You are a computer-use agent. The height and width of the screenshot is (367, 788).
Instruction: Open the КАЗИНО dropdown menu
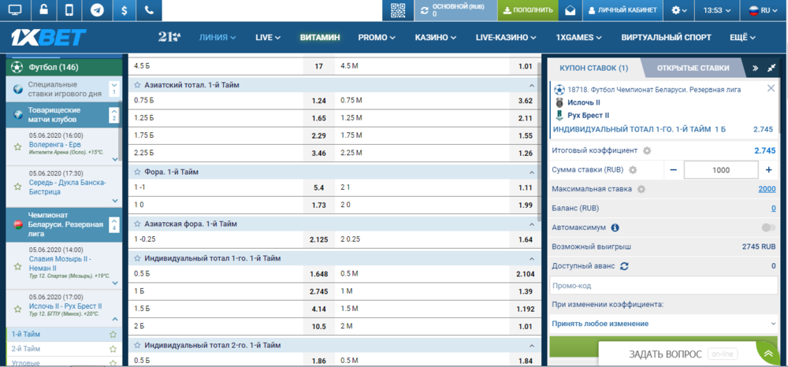click(x=435, y=37)
